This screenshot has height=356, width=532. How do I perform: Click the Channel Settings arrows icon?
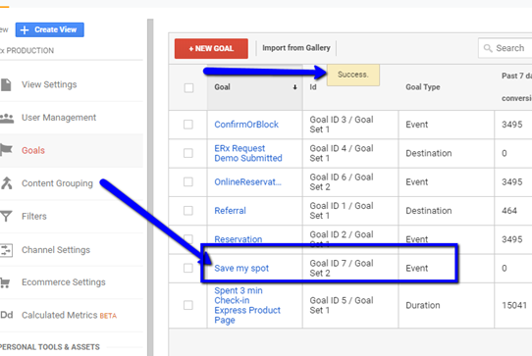coord(6,250)
